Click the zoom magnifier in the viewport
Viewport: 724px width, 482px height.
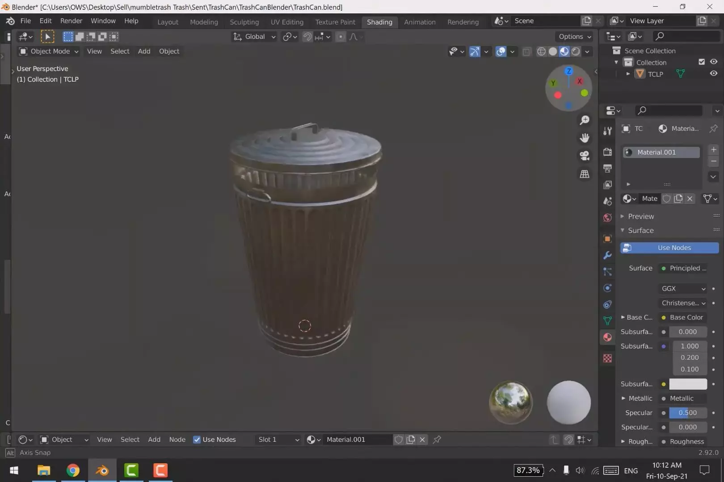[584, 120]
